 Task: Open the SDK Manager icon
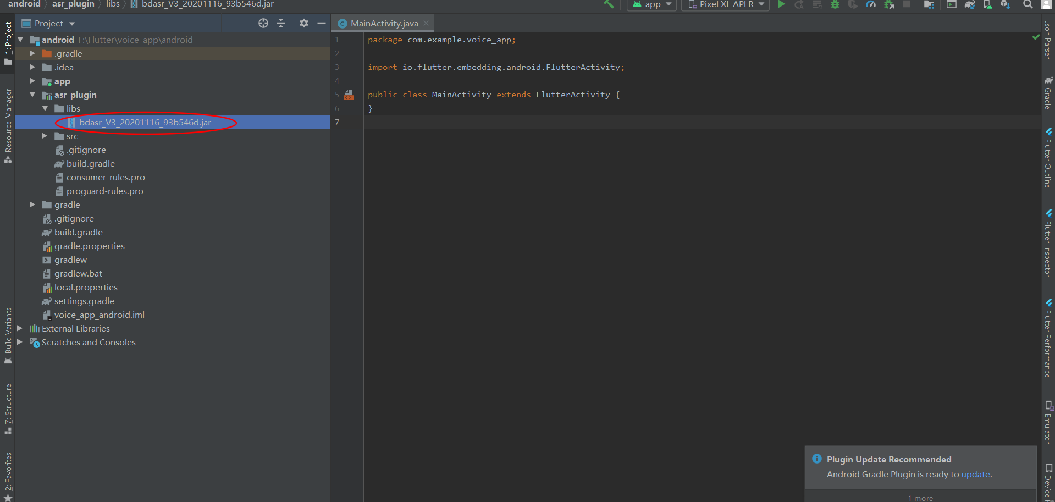pyautogui.click(x=1006, y=4)
